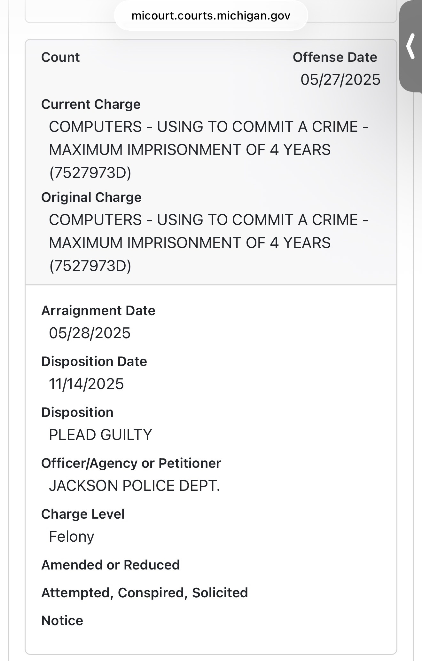Screen dimensions: 422x661
Task: Click the Disposition Date label
Action: (94, 362)
